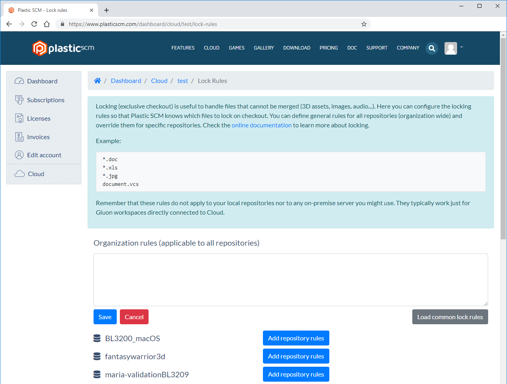
Task: Click the vertical scrollbar thumb
Action: click(503, 139)
